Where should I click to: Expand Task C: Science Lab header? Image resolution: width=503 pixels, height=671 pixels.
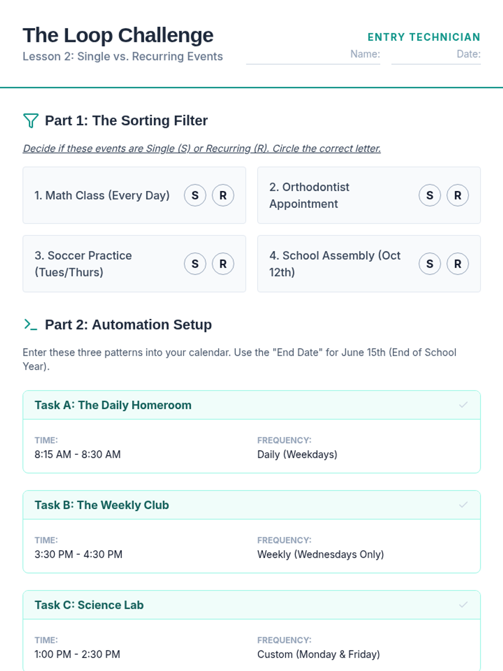(x=89, y=605)
